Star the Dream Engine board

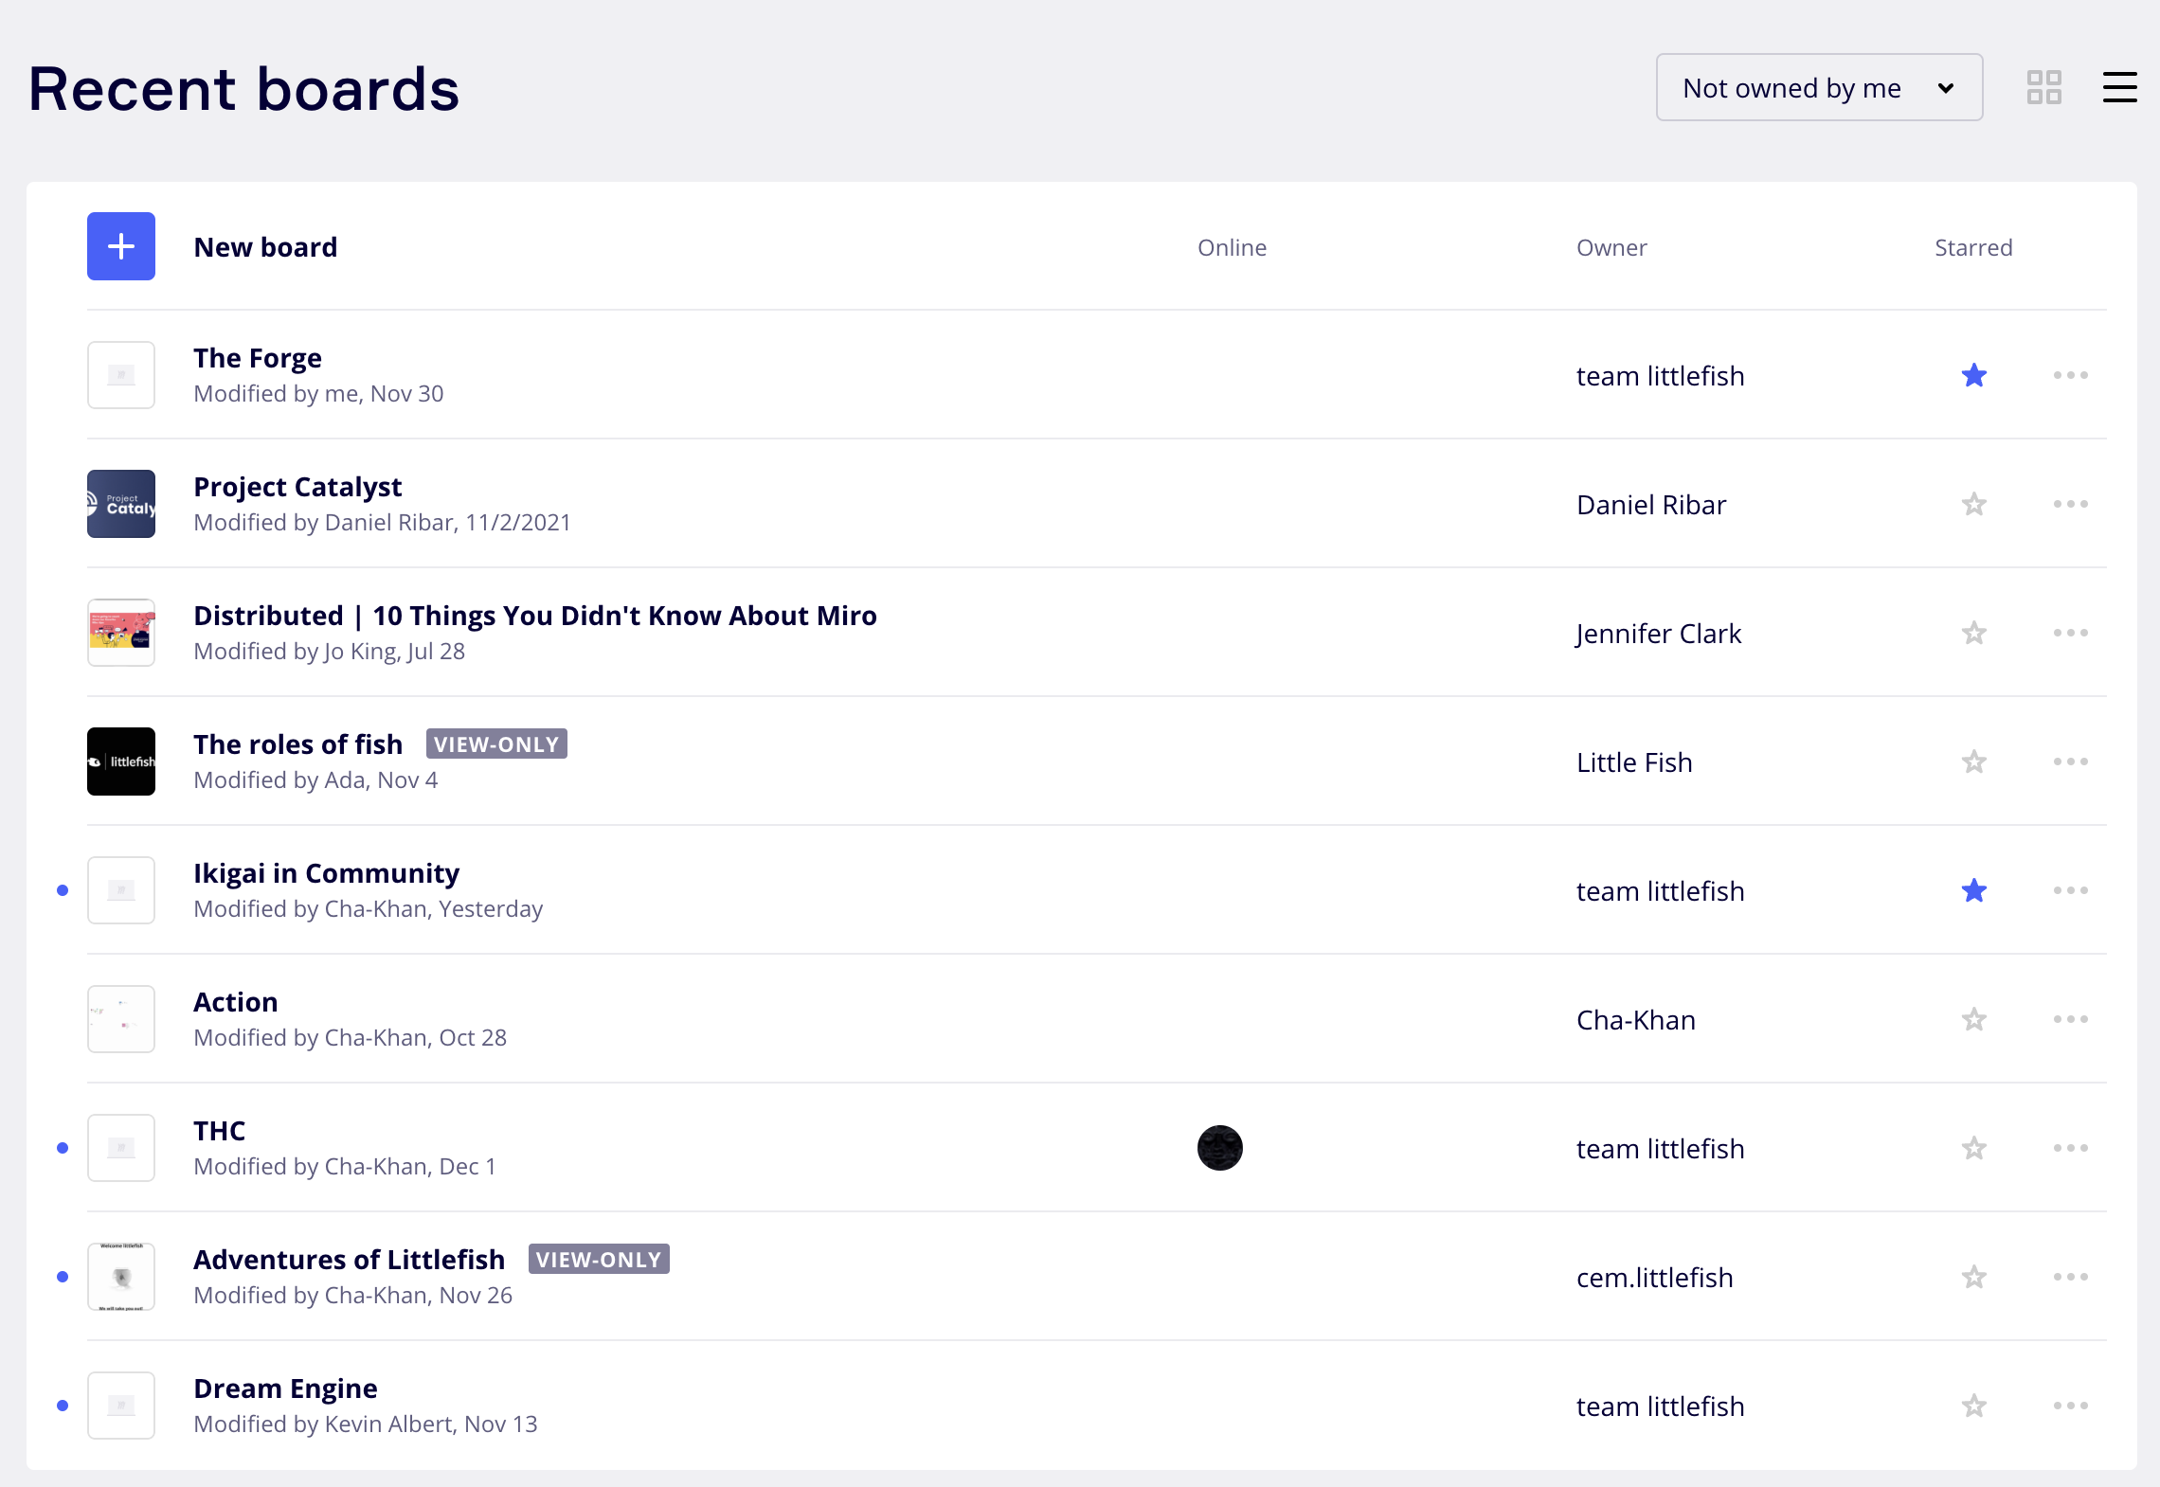1974,1406
